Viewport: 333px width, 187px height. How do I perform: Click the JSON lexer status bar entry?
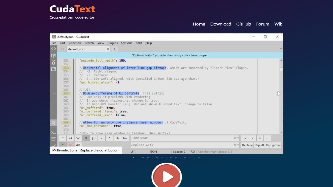153,152
